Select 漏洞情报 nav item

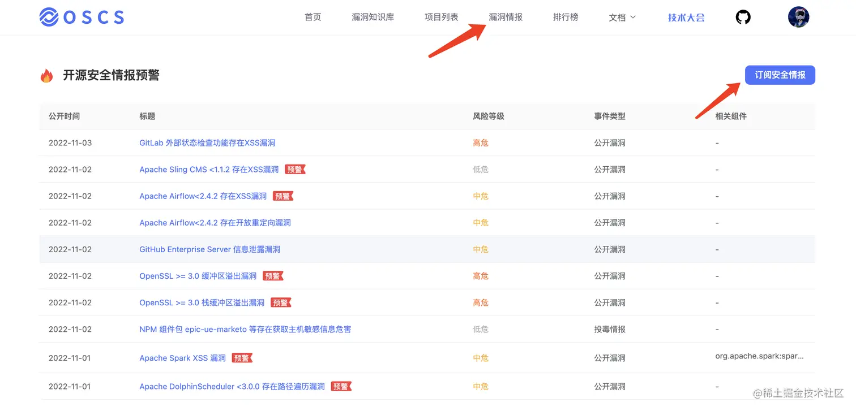coord(506,17)
